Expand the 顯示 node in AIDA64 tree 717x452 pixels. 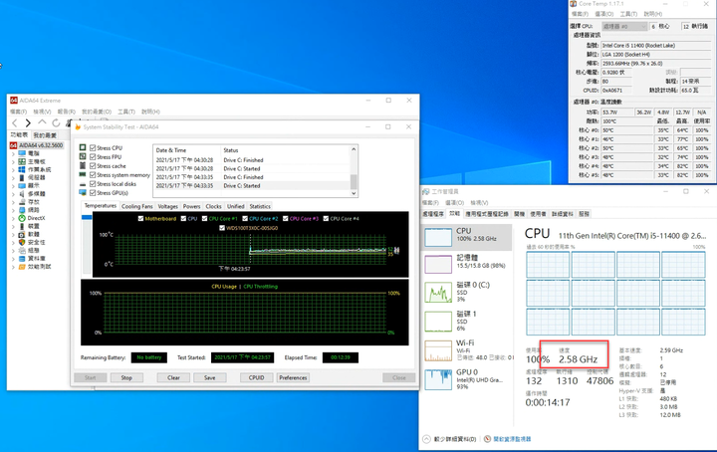[13, 185]
